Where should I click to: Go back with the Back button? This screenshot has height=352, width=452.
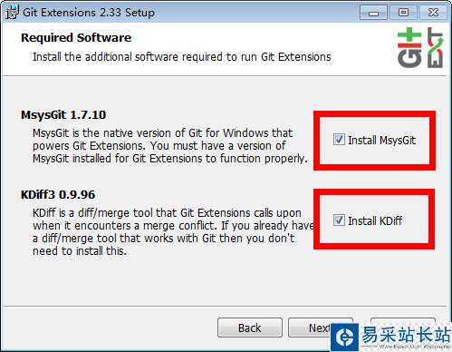pos(250,328)
